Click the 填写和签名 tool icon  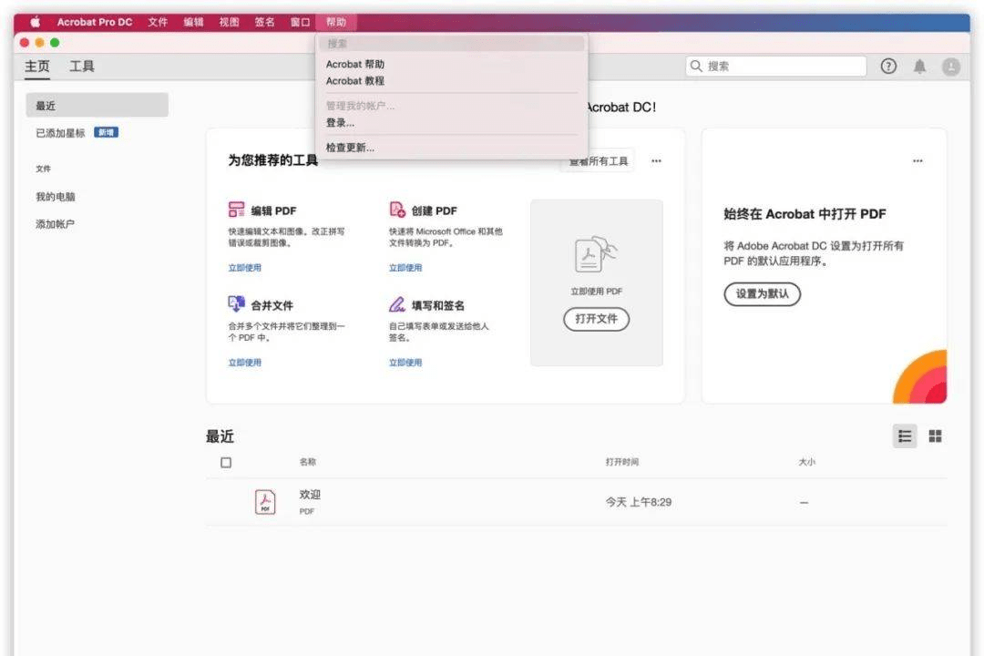point(397,304)
